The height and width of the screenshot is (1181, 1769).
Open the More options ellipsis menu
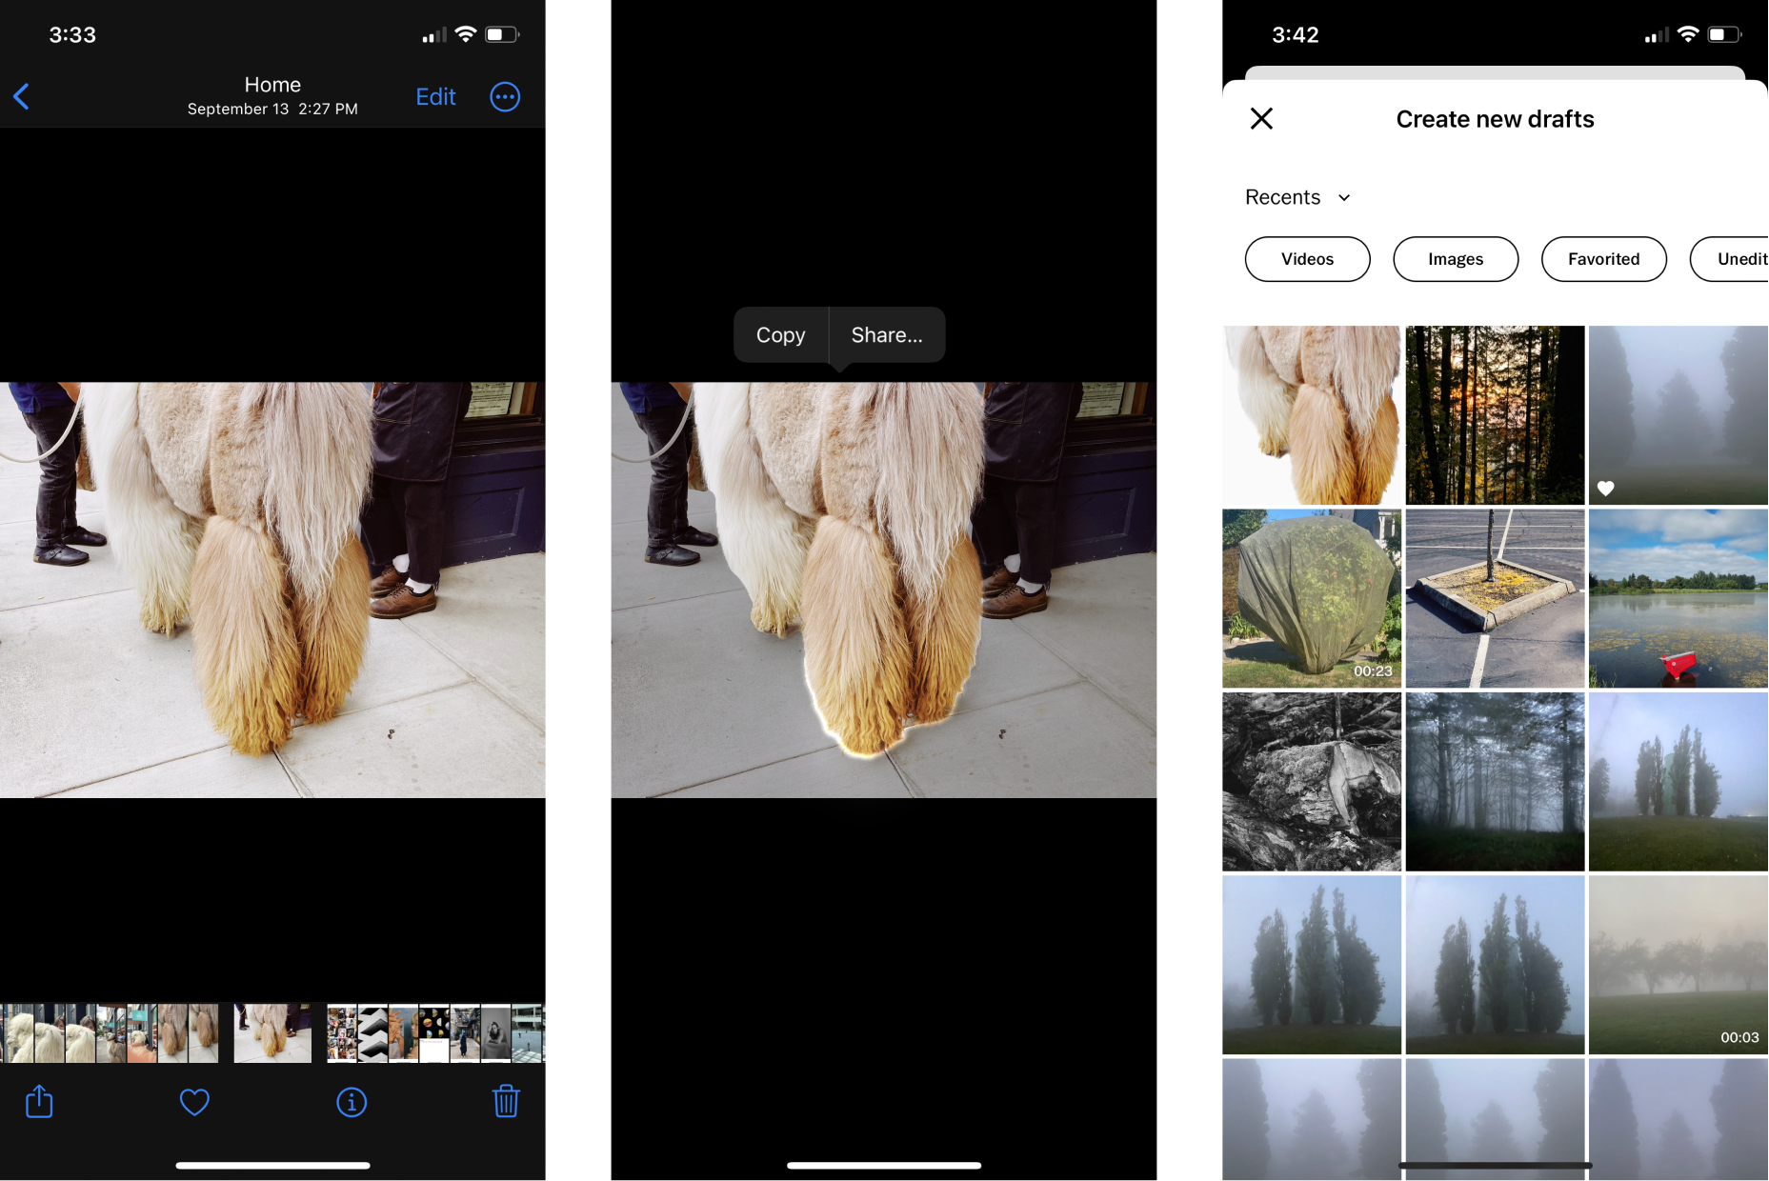[505, 96]
